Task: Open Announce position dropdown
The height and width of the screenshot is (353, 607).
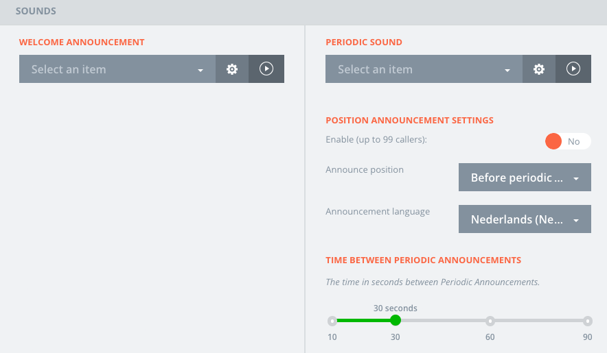Action: tap(525, 178)
